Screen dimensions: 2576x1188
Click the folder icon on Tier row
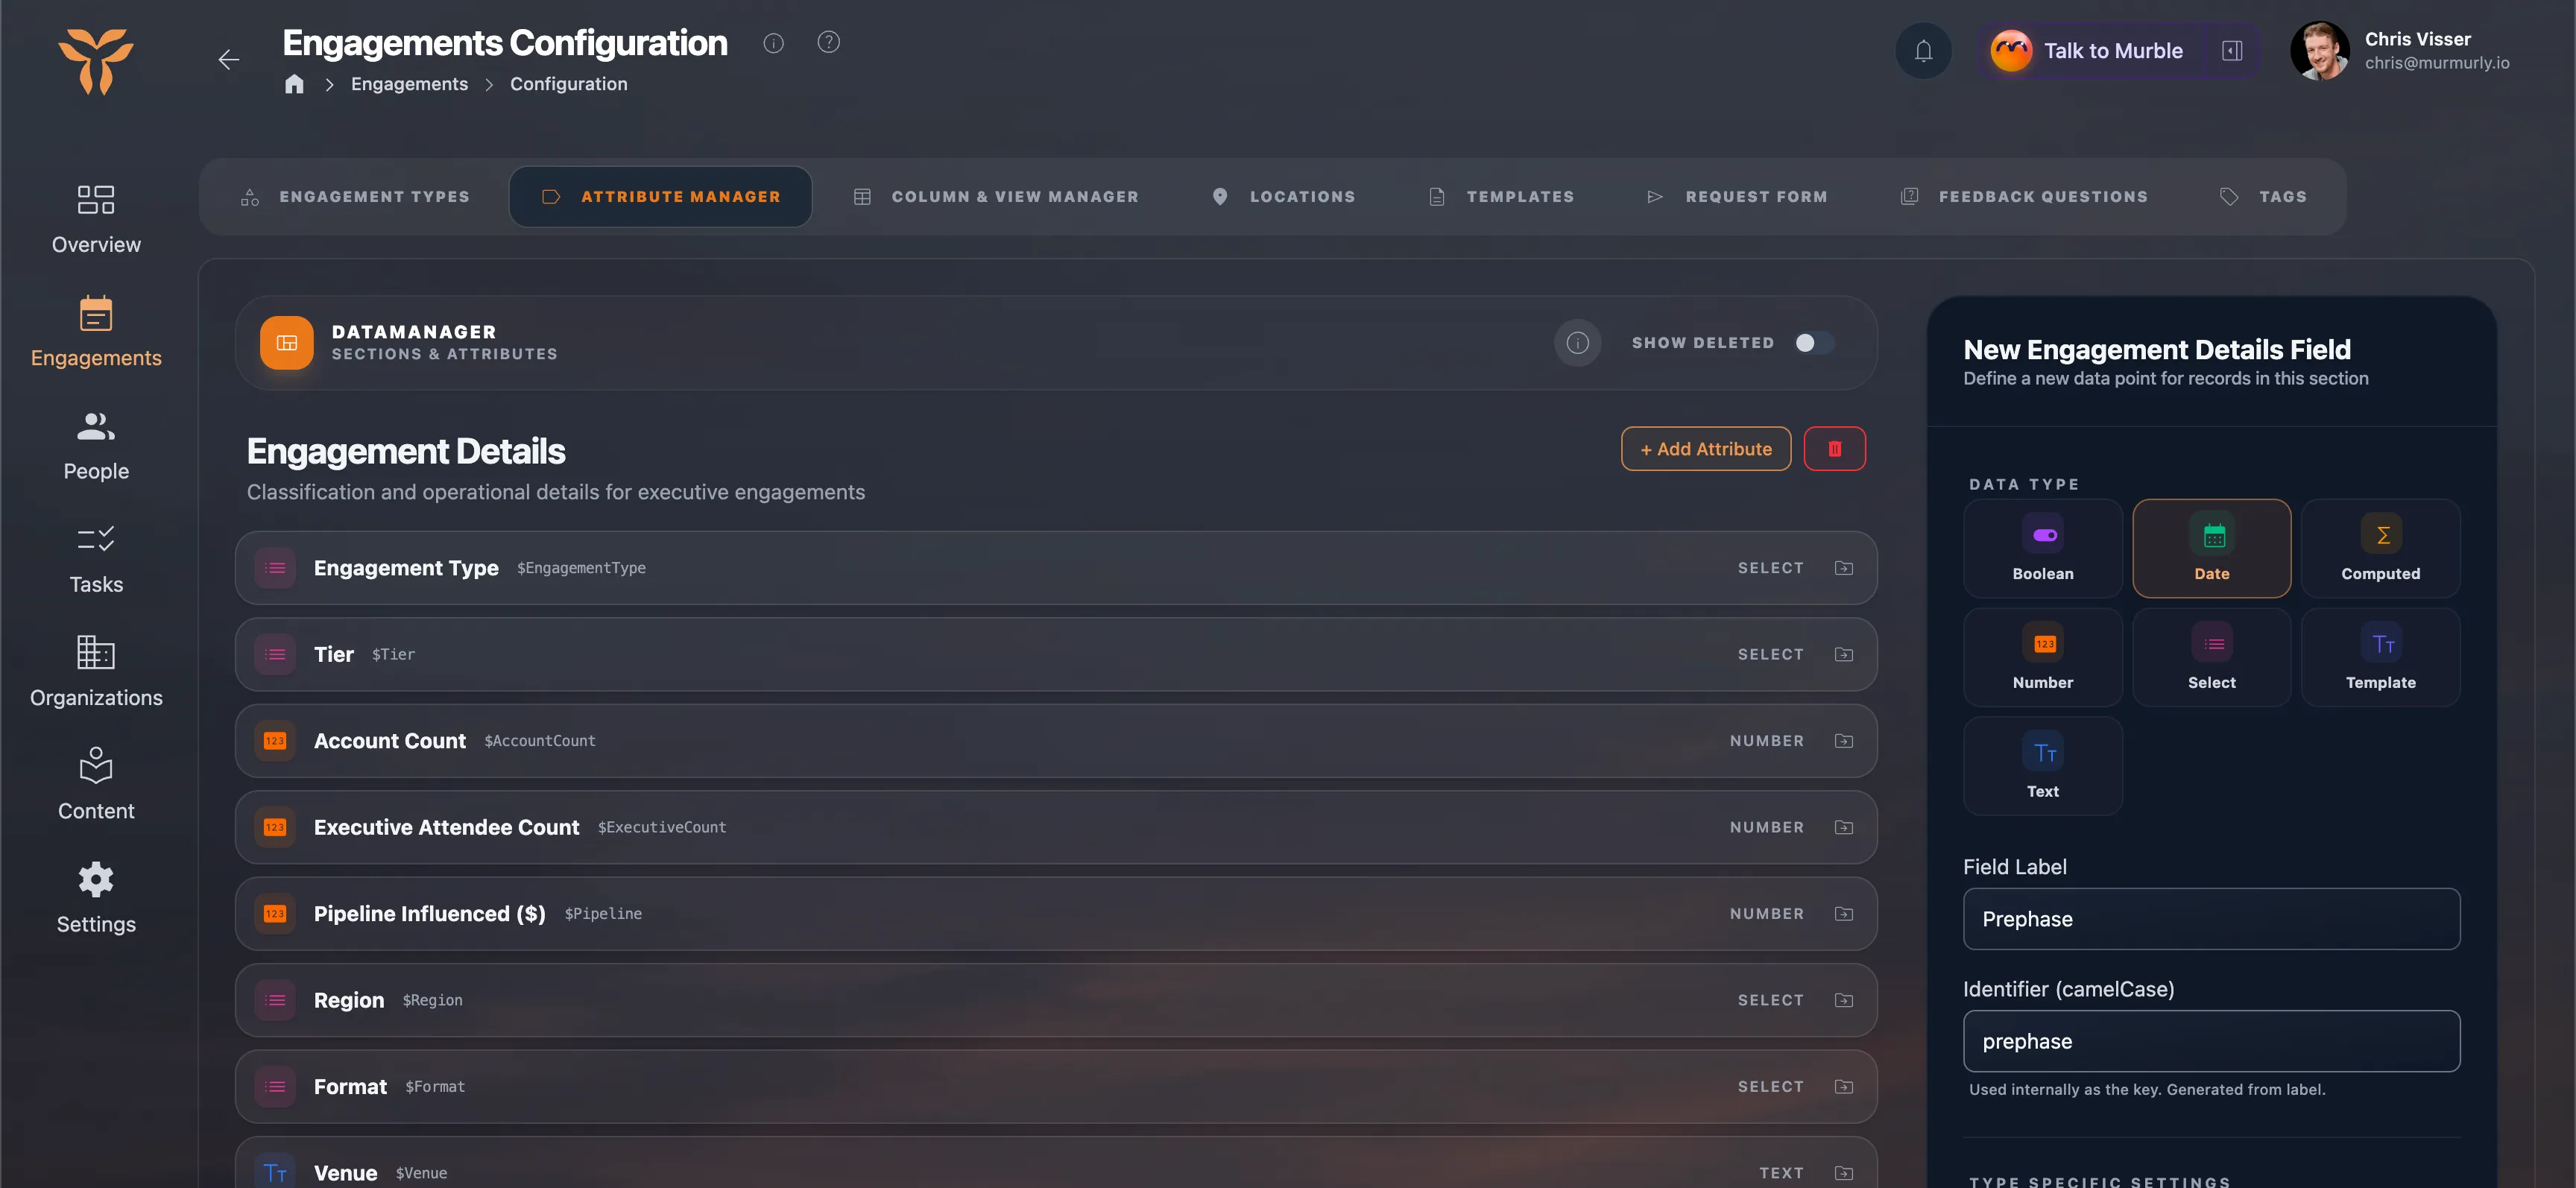point(1844,654)
